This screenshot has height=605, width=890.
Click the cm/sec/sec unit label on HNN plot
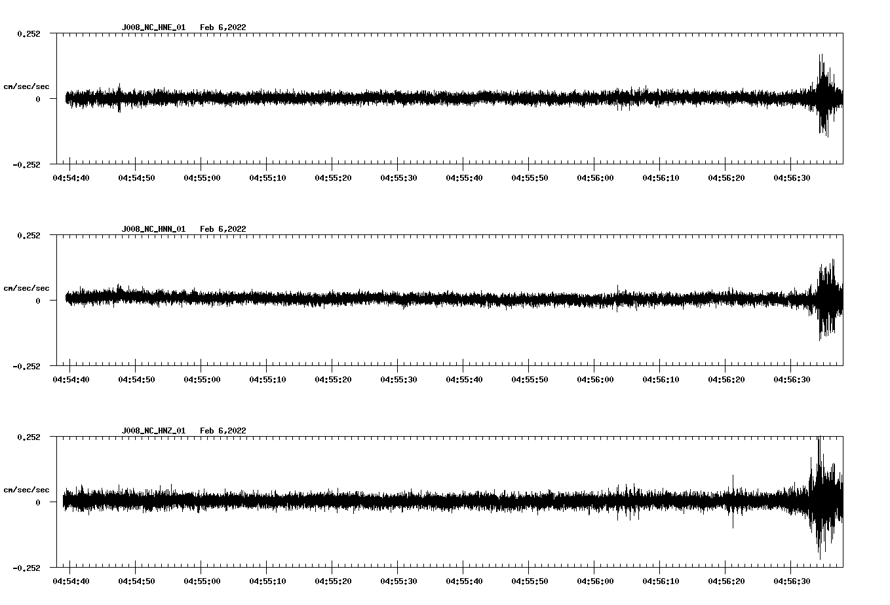point(26,288)
